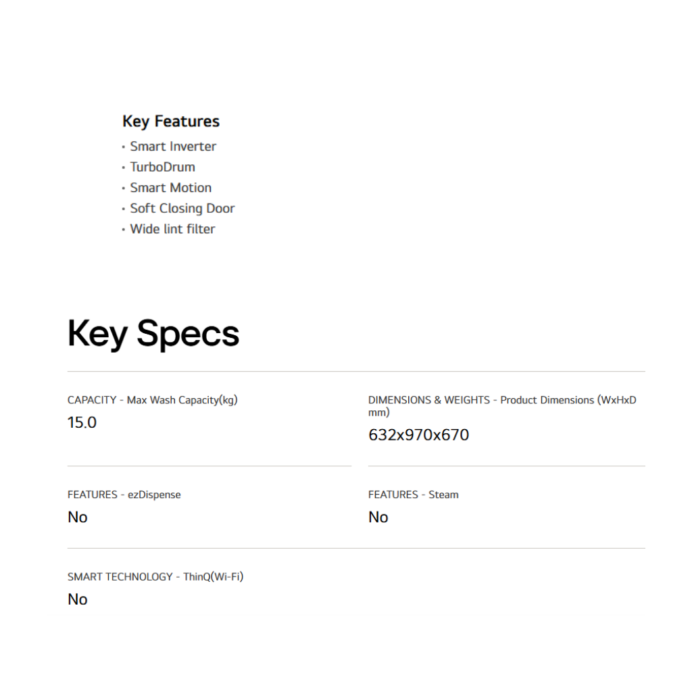
Task: Click the divider line below Key Specs heading
Action: click(356, 372)
